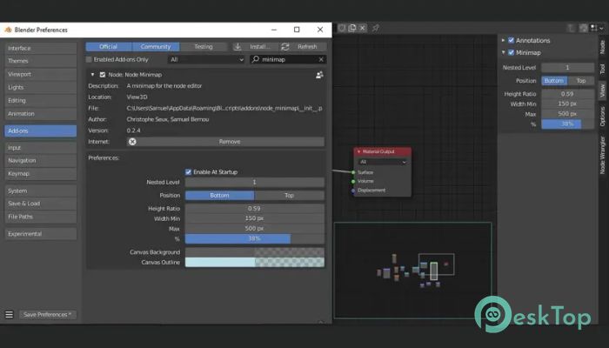
Task: Click the magnifier icon in add-on search
Action: coord(256,59)
